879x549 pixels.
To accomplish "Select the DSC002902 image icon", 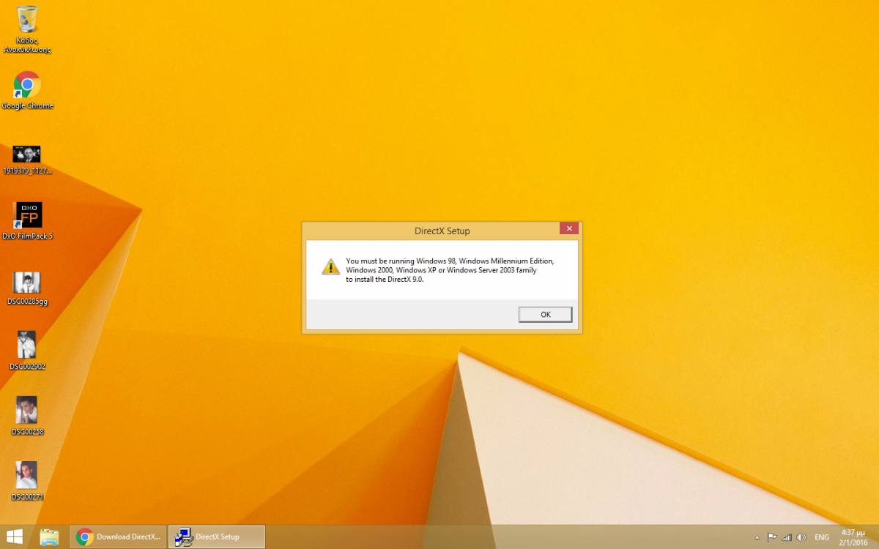I will pos(27,351).
